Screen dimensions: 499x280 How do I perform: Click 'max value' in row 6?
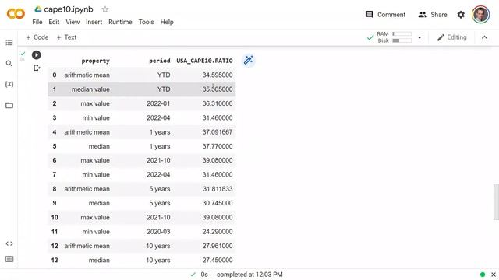95,160
